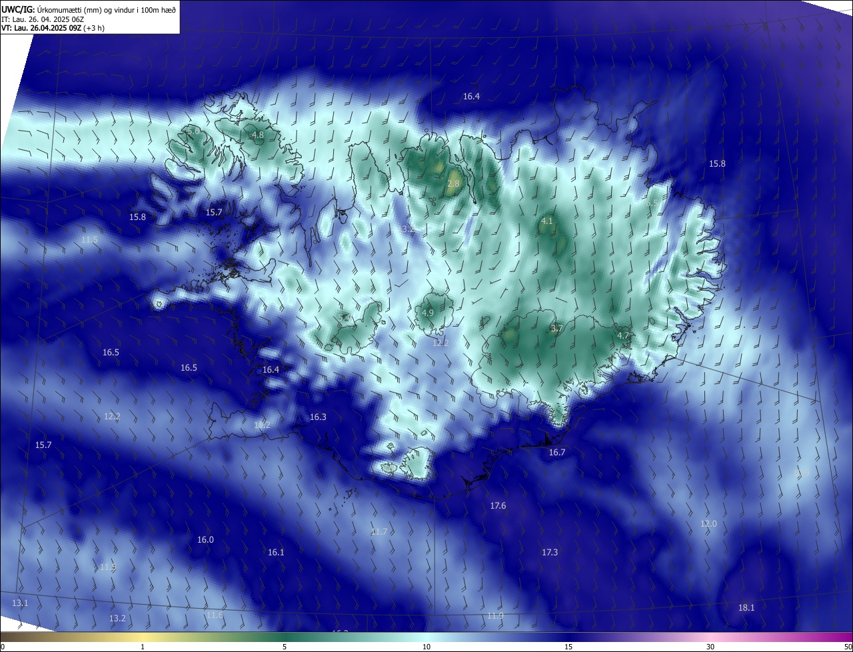Click the 16.7 value off the south coast
Viewport: 853px width, 652px height.
(556, 452)
